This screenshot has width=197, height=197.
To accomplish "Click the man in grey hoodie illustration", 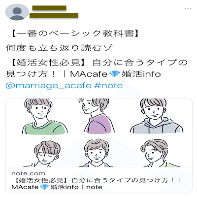I will pyautogui.click(x=156, y=116).
